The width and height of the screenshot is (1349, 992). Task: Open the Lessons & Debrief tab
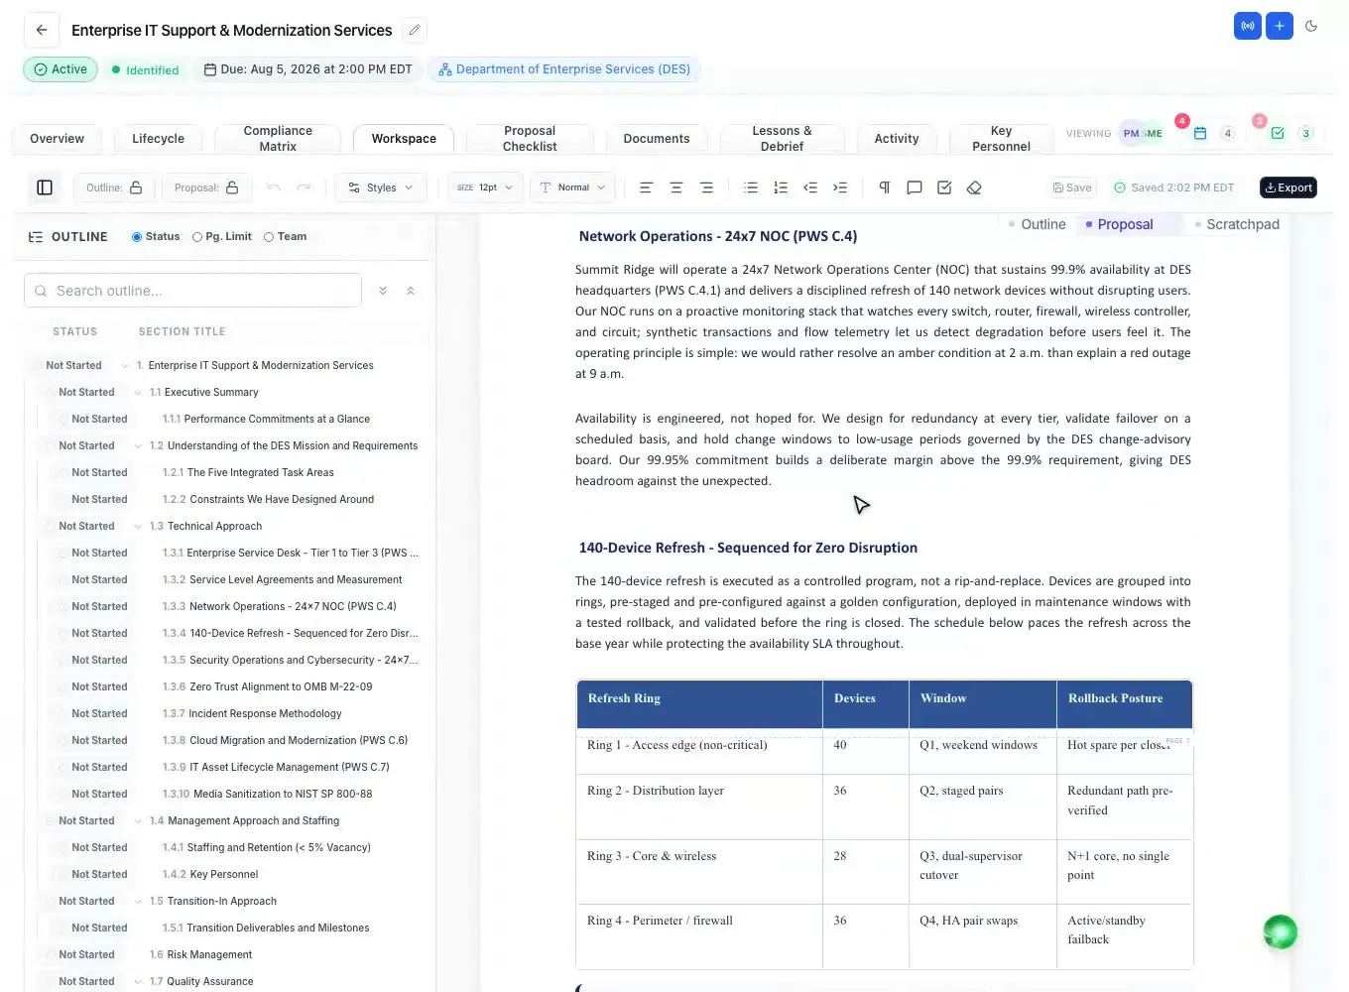782,139
